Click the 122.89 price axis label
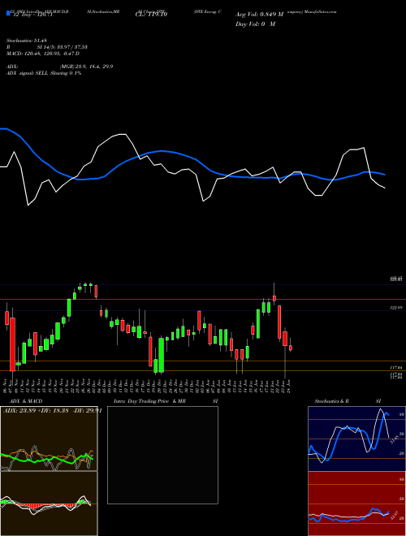Image resolution: width=406 pixels, height=536 pixels. pos(396,308)
